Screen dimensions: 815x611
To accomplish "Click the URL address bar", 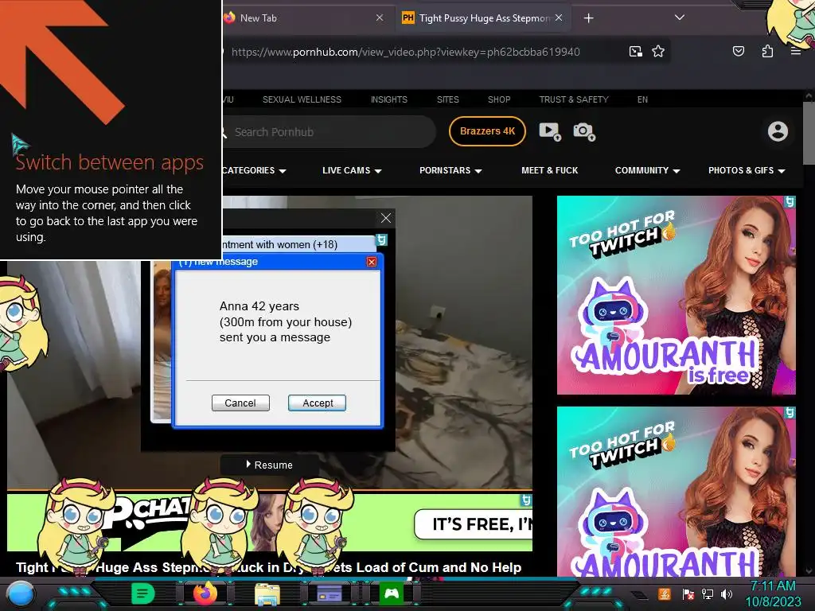I will [405, 52].
